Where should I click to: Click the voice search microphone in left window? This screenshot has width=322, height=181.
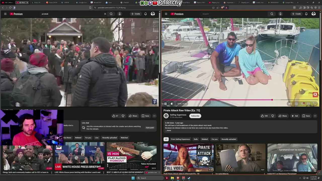tap(120, 14)
